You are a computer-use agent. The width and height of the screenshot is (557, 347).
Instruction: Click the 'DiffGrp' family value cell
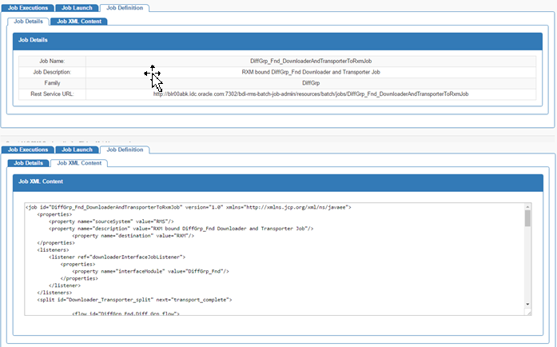(x=311, y=83)
